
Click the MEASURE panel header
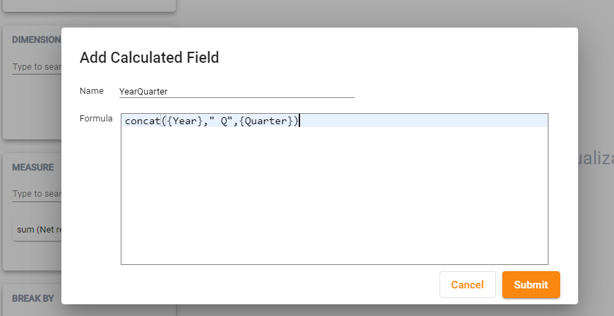pyautogui.click(x=32, y=167)
